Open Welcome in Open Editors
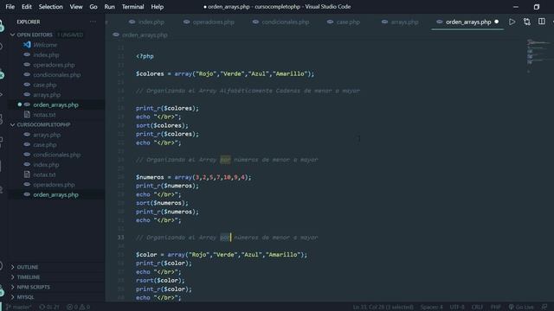The width and height of the screenshot is (554, 311). coord(56,45)
